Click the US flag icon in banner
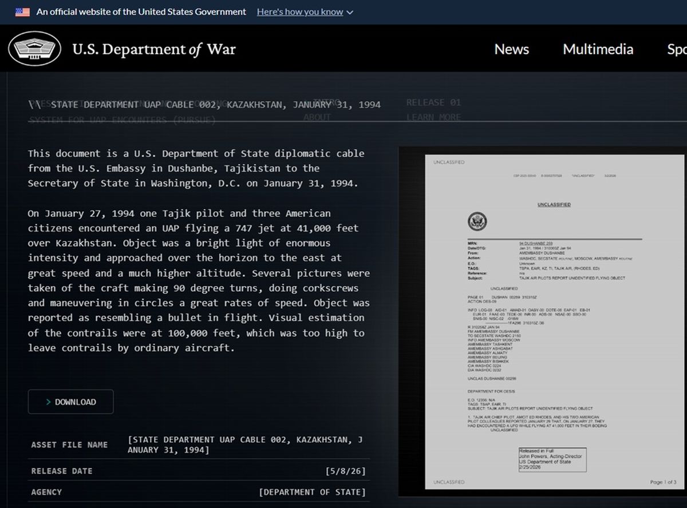Viewport: 687px width, 508px height. [x=22, y=12]
